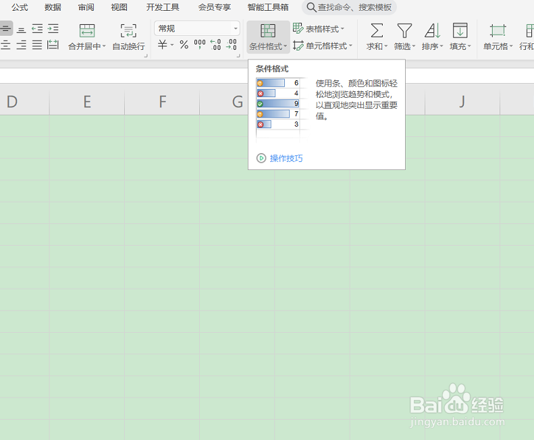Viewport: 534px width, 440px height.
Task: Click the 查找命令 search box
Action: point(349,7)
